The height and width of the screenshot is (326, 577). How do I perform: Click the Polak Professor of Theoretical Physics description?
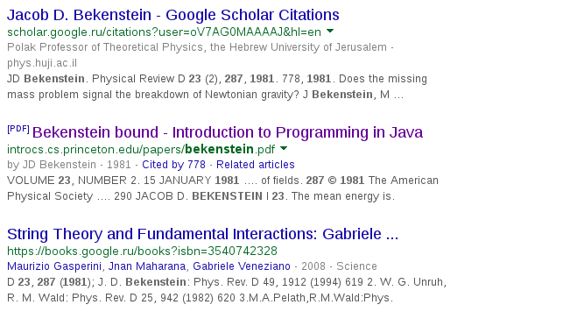[x=197, y=47]
